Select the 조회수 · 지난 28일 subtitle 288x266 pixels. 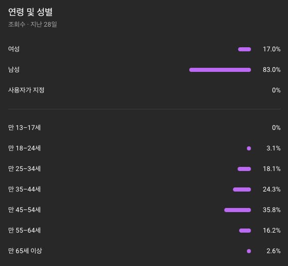[32, 24]
